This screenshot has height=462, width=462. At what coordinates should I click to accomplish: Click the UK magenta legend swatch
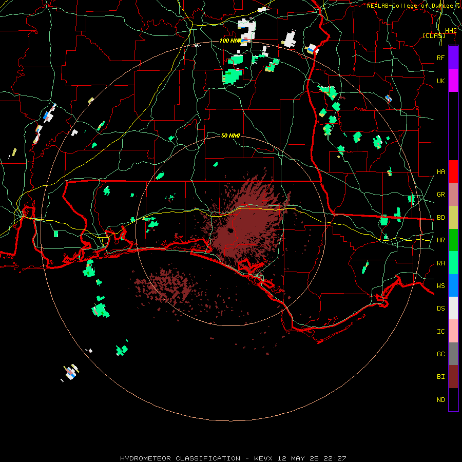(453, 81)
